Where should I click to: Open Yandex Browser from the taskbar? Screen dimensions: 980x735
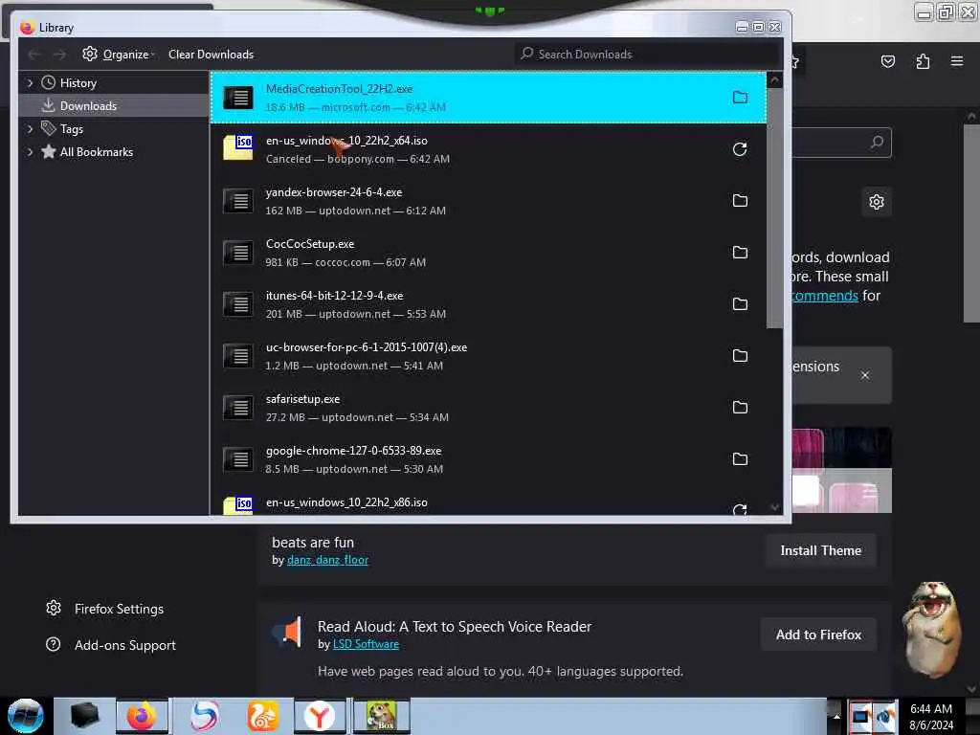(320, 716)
